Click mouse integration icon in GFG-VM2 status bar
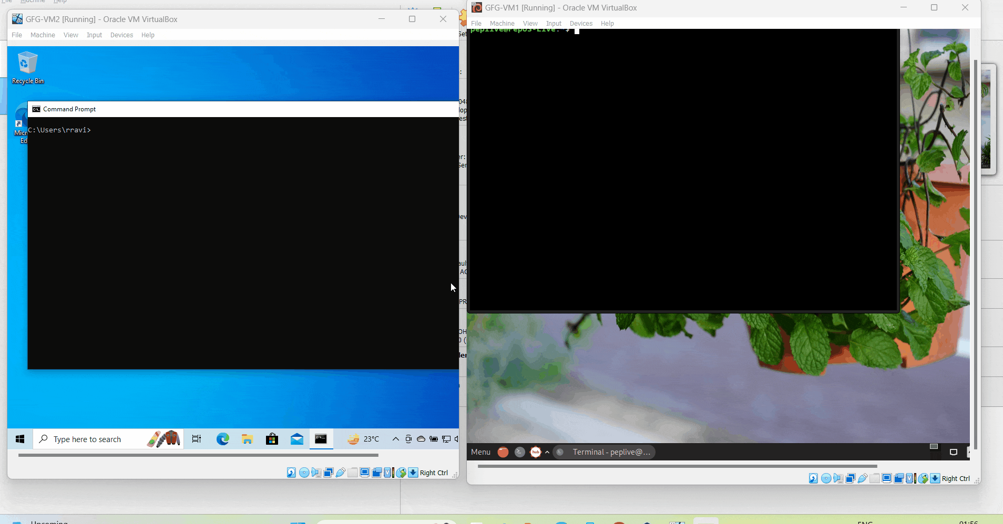This screenshot has width=1003, height=524. tap(401, 473)
